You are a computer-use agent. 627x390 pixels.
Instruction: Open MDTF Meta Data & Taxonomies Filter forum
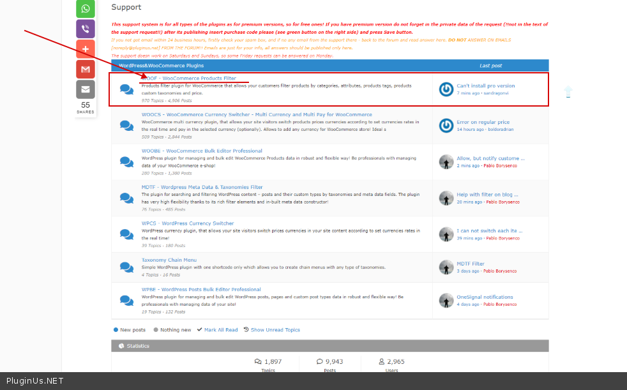pyautogui.click(x=202, y=187)
